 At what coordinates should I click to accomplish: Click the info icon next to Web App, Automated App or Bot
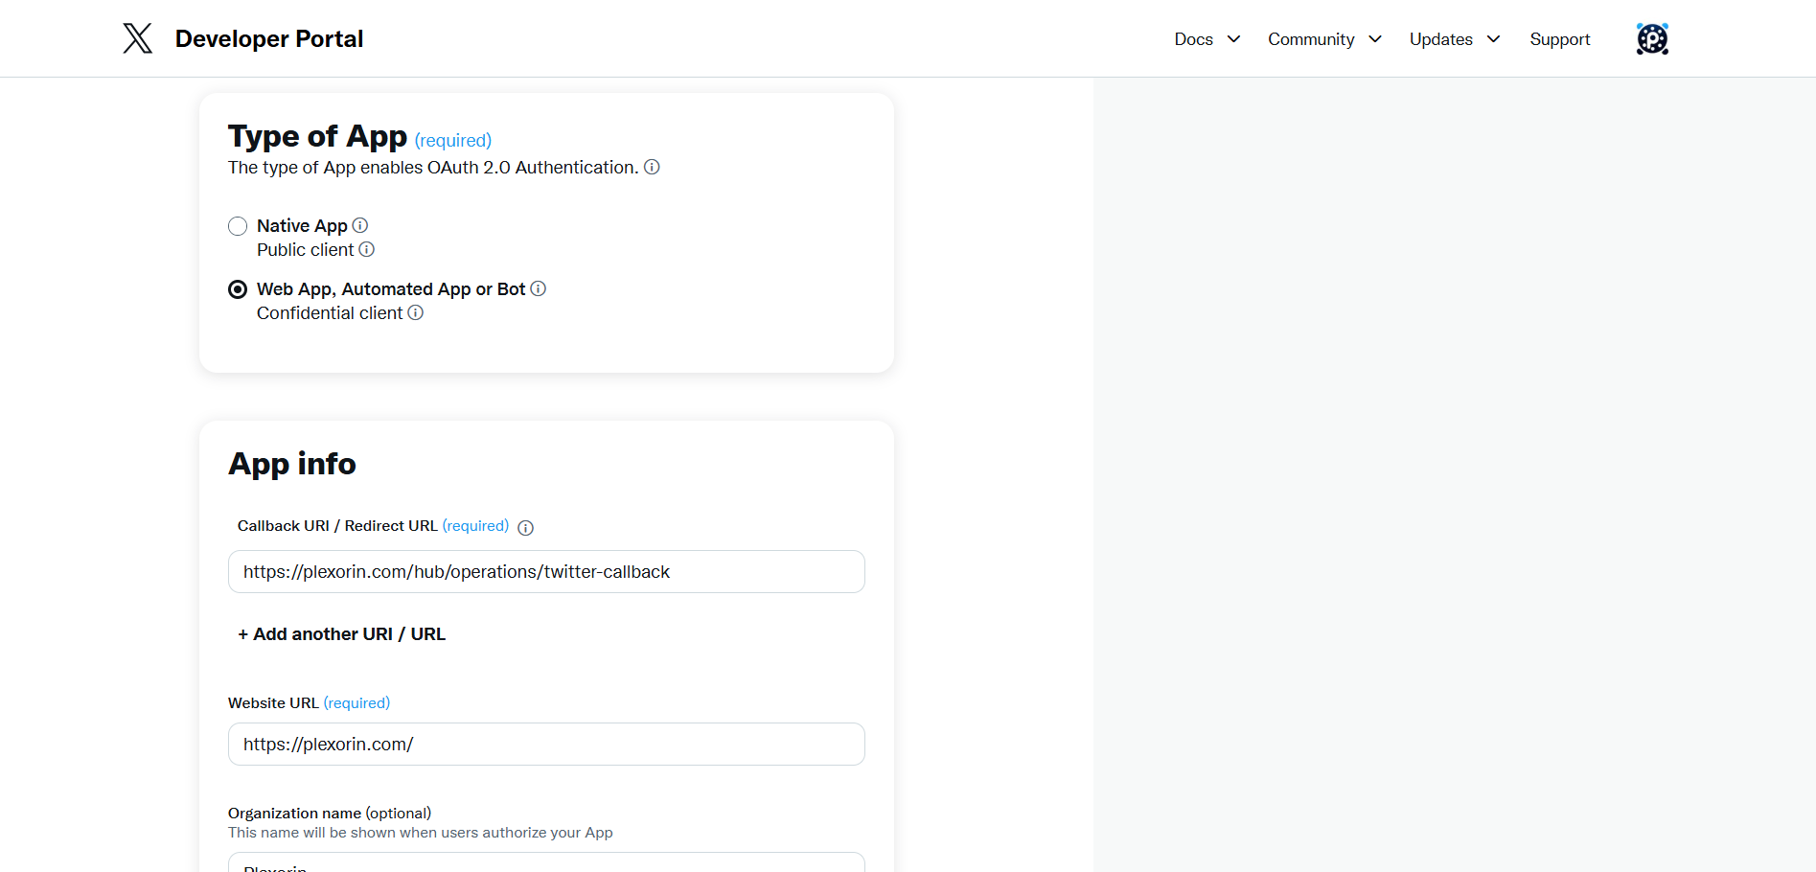coord(538,288)
